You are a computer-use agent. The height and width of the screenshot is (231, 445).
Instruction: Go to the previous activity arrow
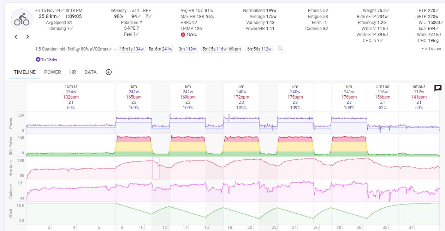(16, 37)
